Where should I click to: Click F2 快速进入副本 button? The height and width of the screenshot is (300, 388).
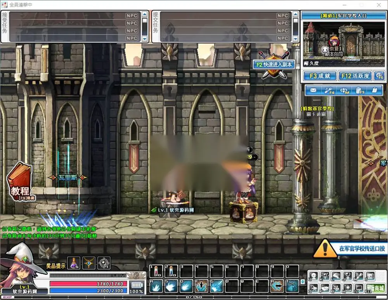click(274, 65)
